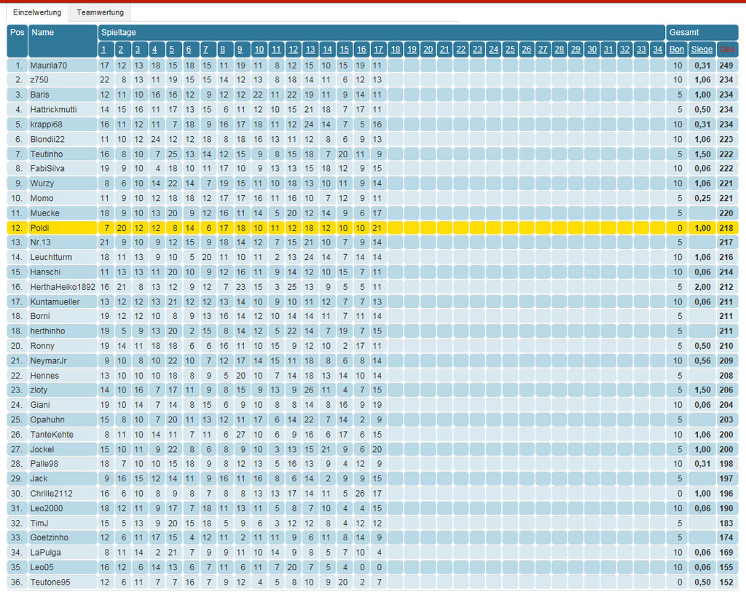
Task: Select player name Leo05
Action: [42, 567]
